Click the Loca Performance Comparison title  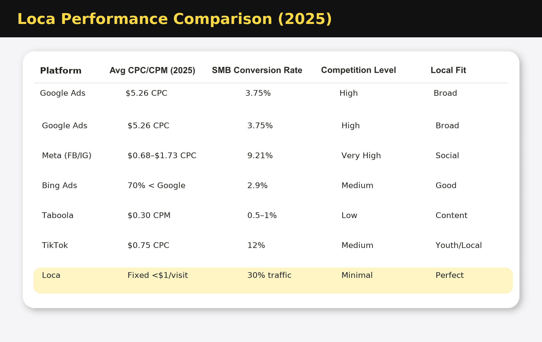(175, 19)
